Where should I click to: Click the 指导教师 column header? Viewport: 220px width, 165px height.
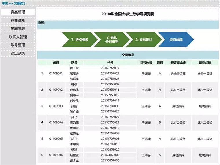click(x=146, y=63)
